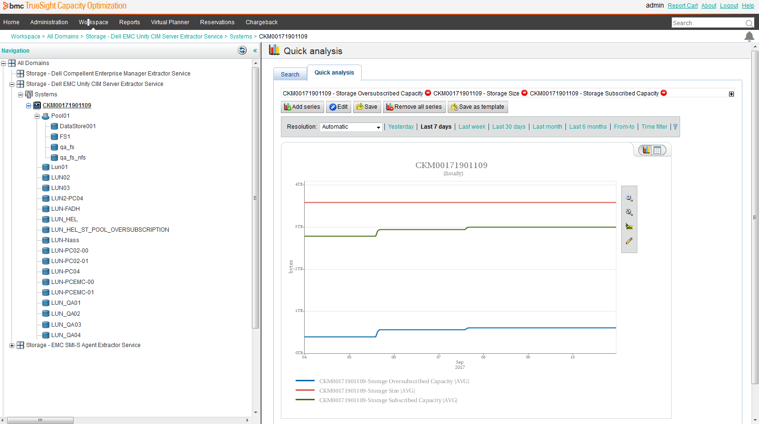Viewport: 759px width, 424px height.
Task: Click the Edit button
Action: pyautogui.click(x=338, y=107)
